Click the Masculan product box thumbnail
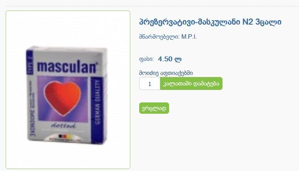This screenshot has height=171, width=299. (66, 95)
